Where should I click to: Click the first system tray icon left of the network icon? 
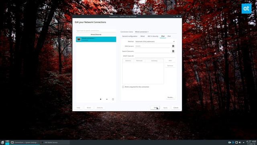click(x=230, y=142)
